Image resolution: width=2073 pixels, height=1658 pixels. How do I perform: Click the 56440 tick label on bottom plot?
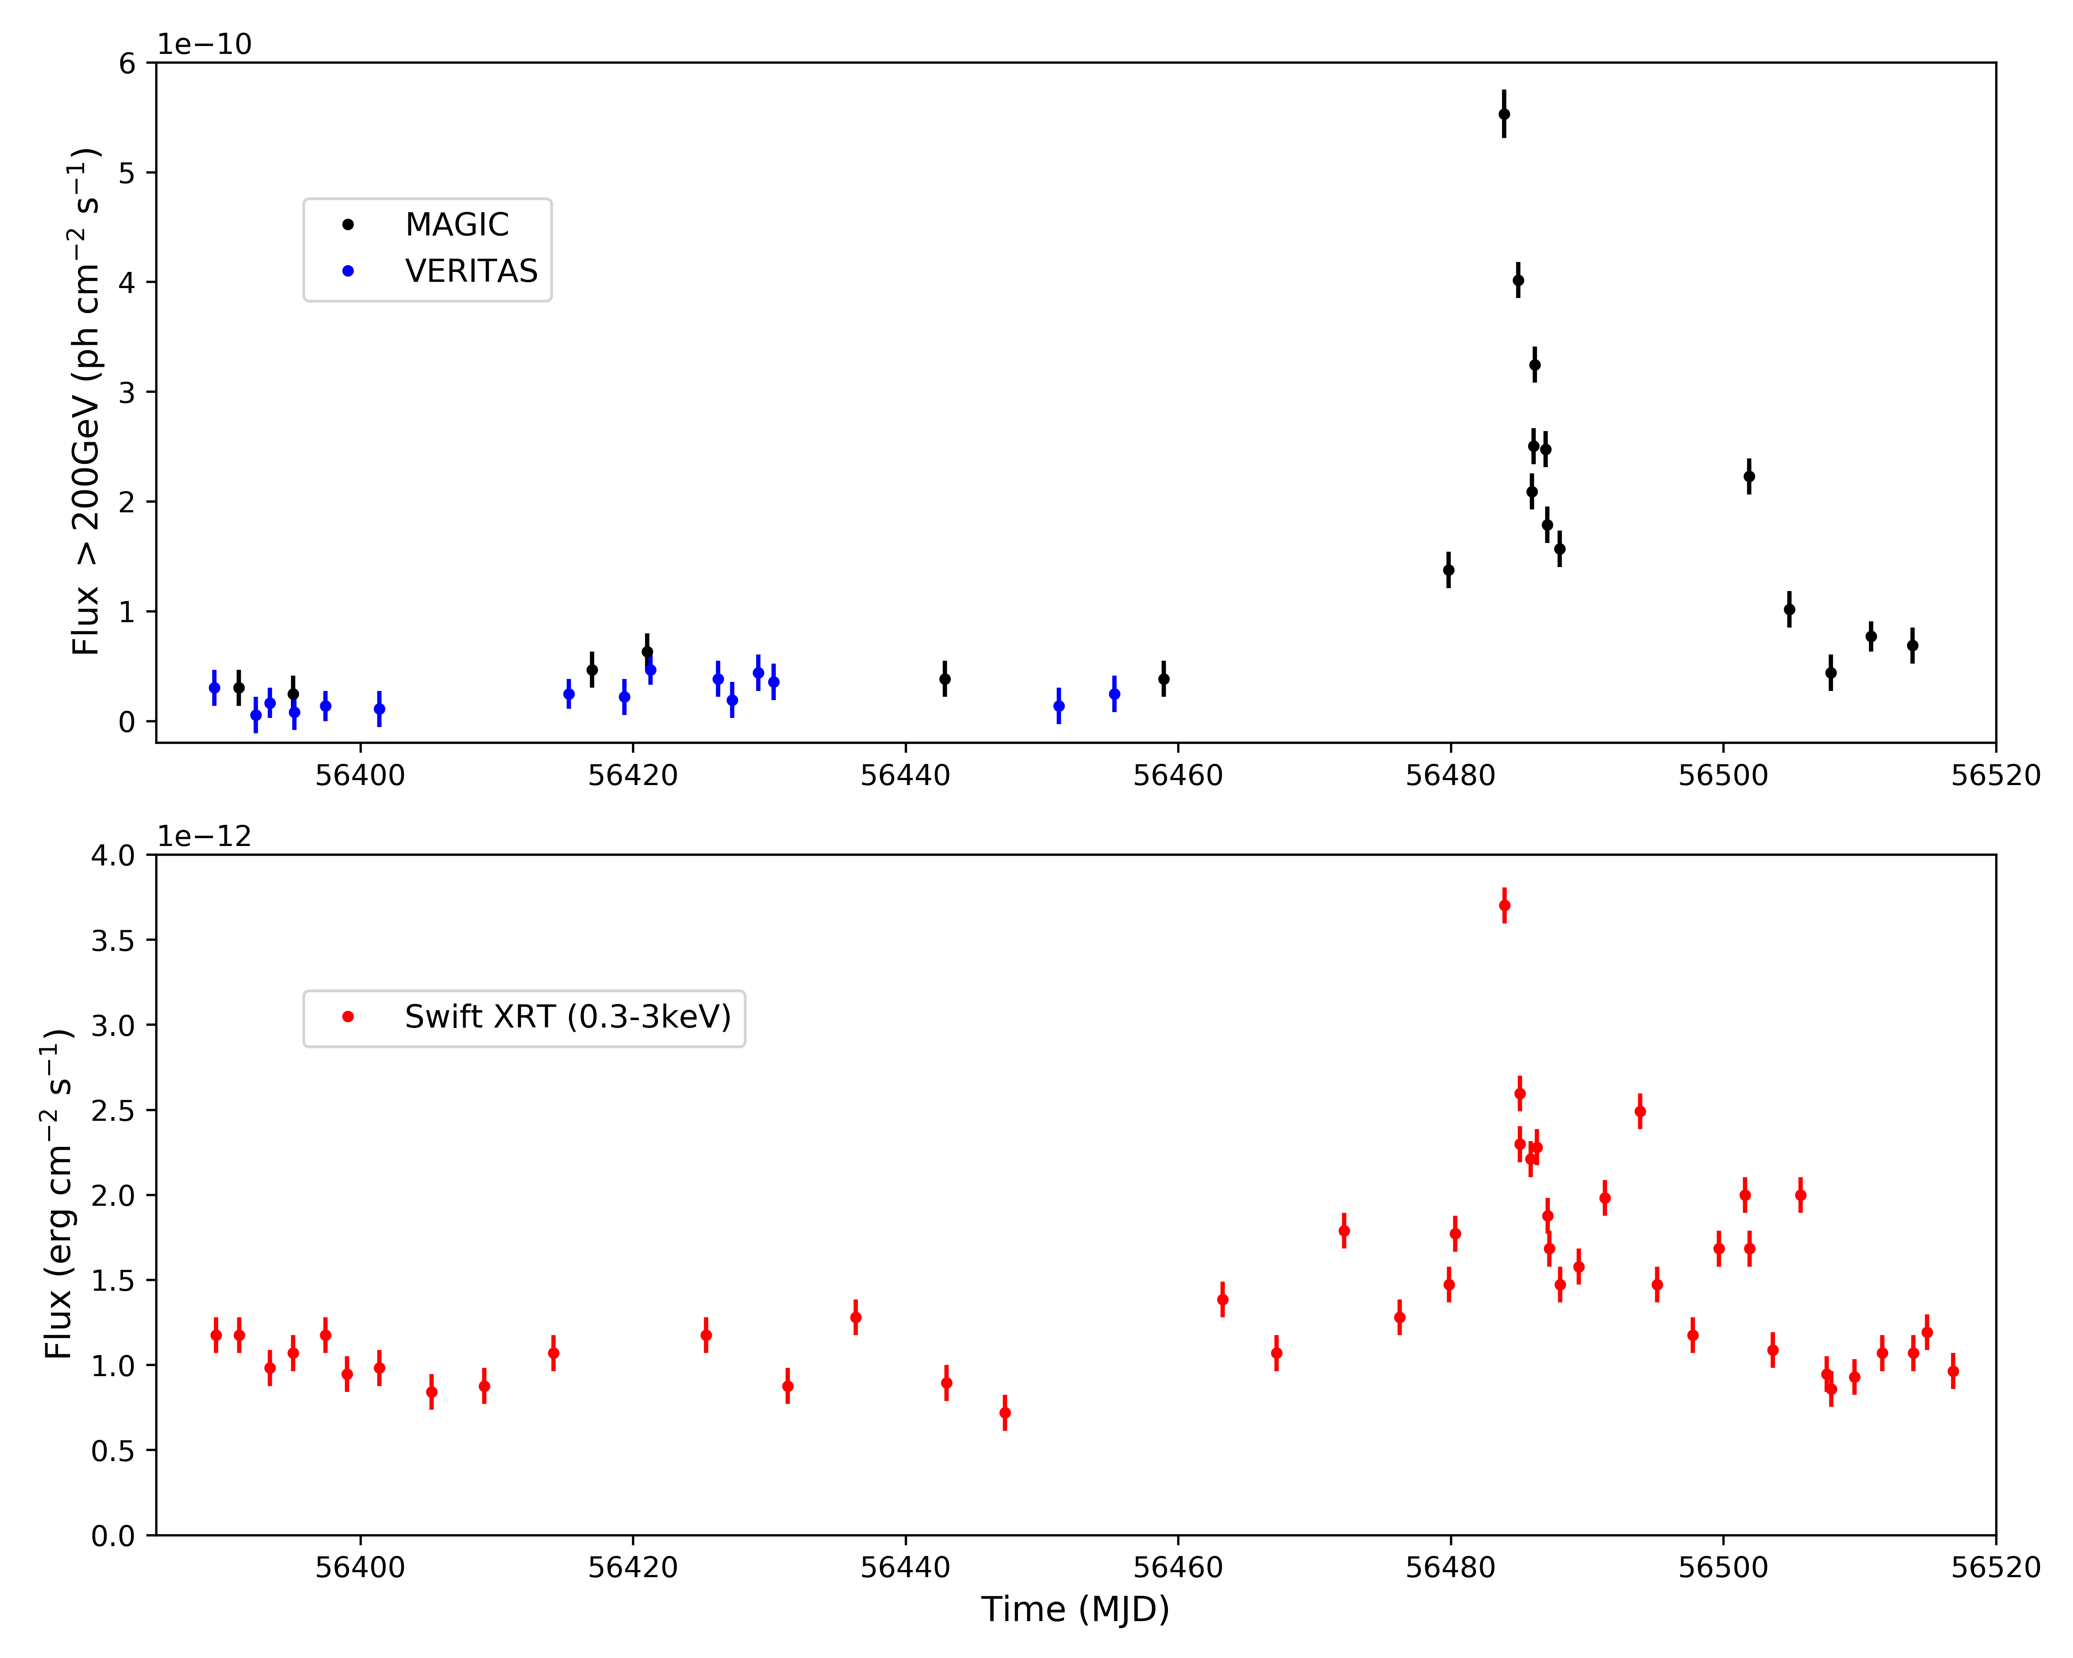point(905,1568)
